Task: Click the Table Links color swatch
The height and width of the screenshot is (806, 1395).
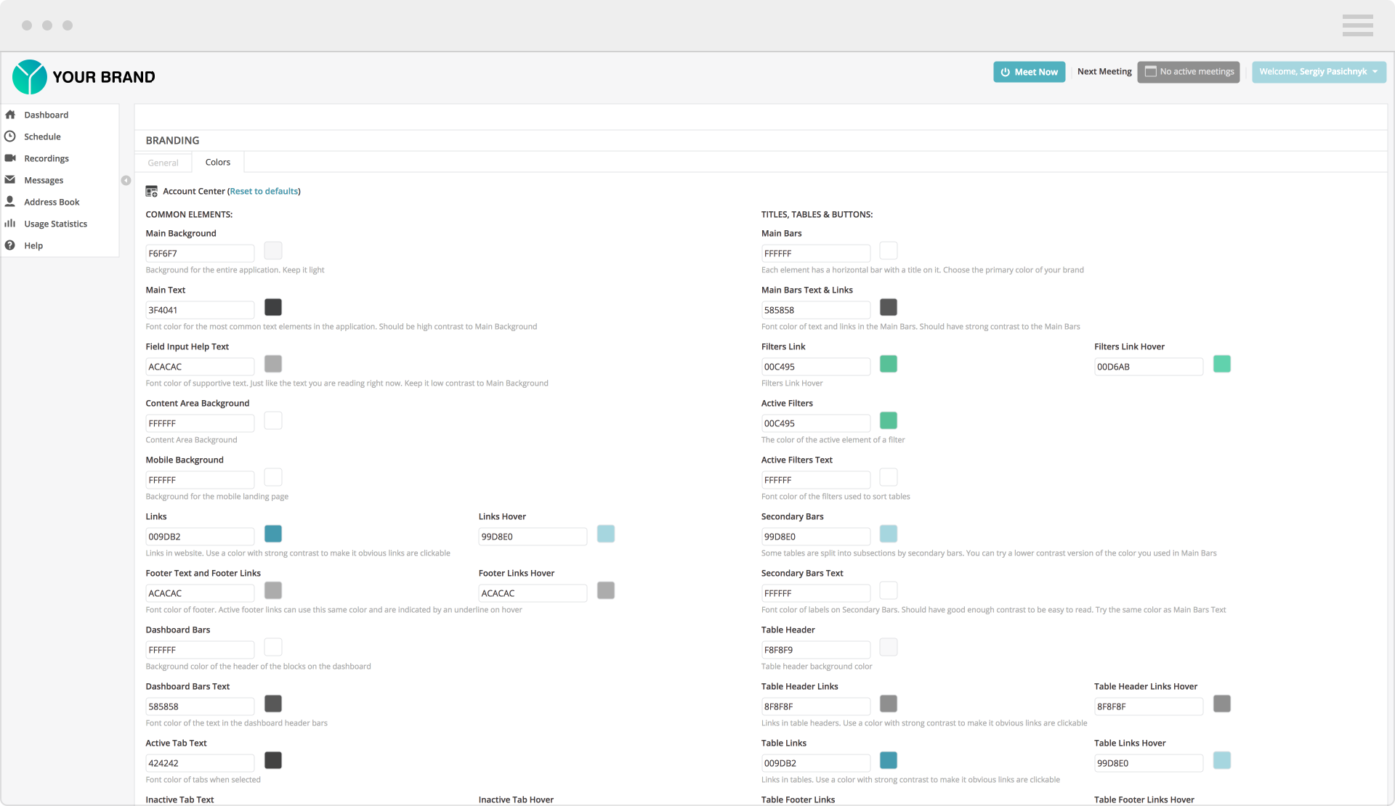Action: (889, 760)
